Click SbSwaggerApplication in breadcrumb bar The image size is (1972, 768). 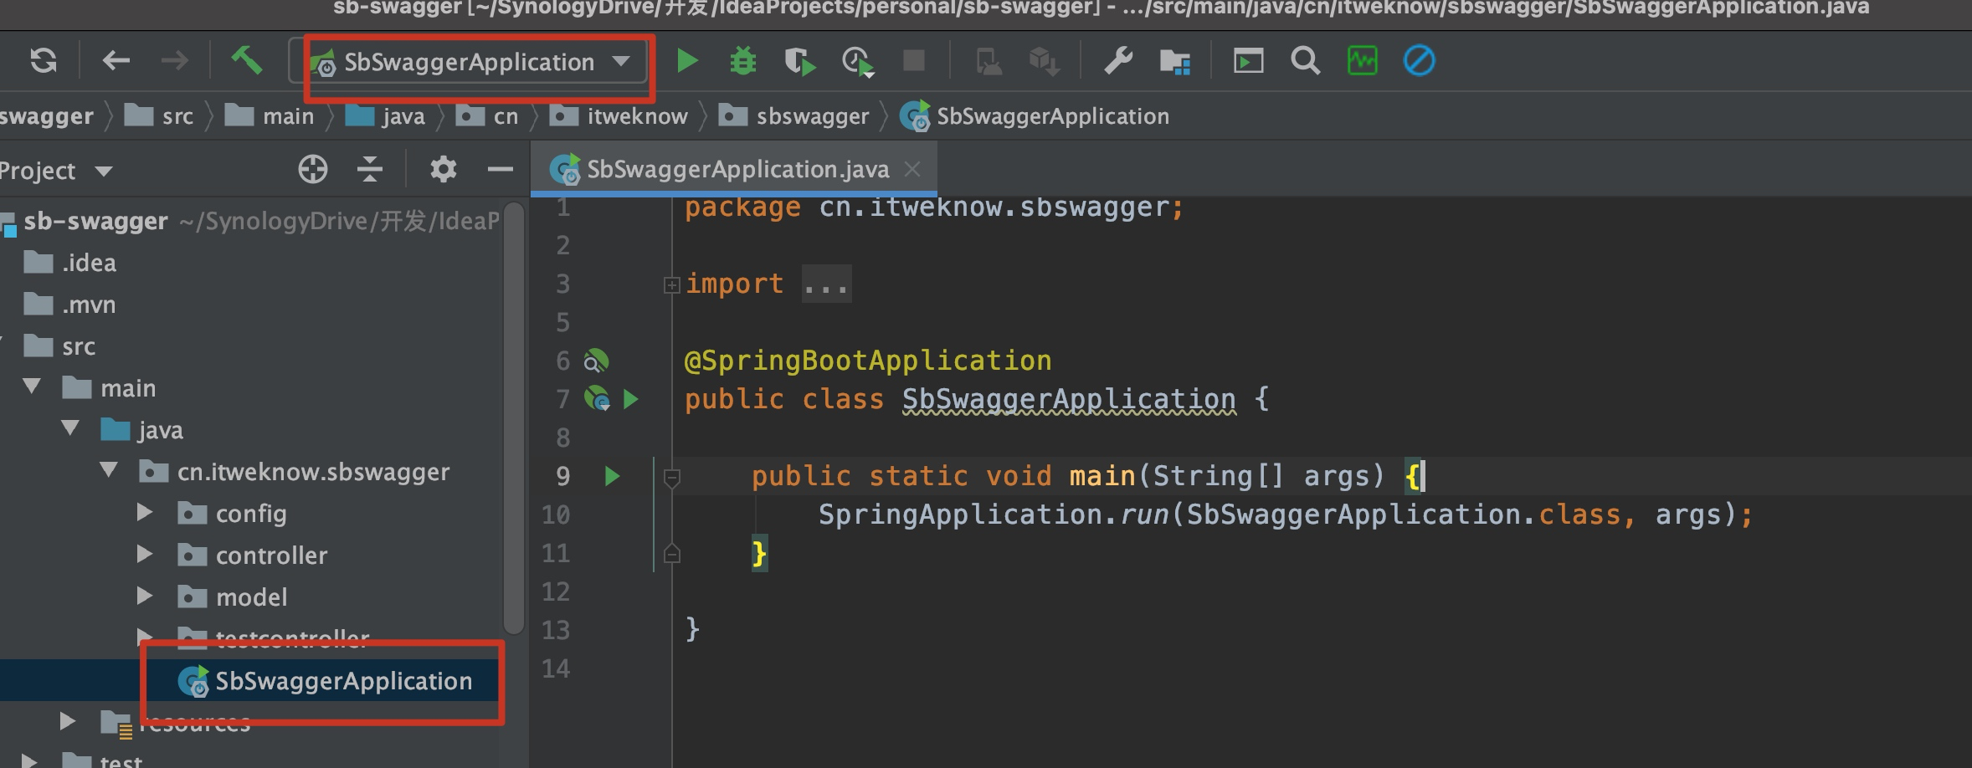coord(1035,115)
